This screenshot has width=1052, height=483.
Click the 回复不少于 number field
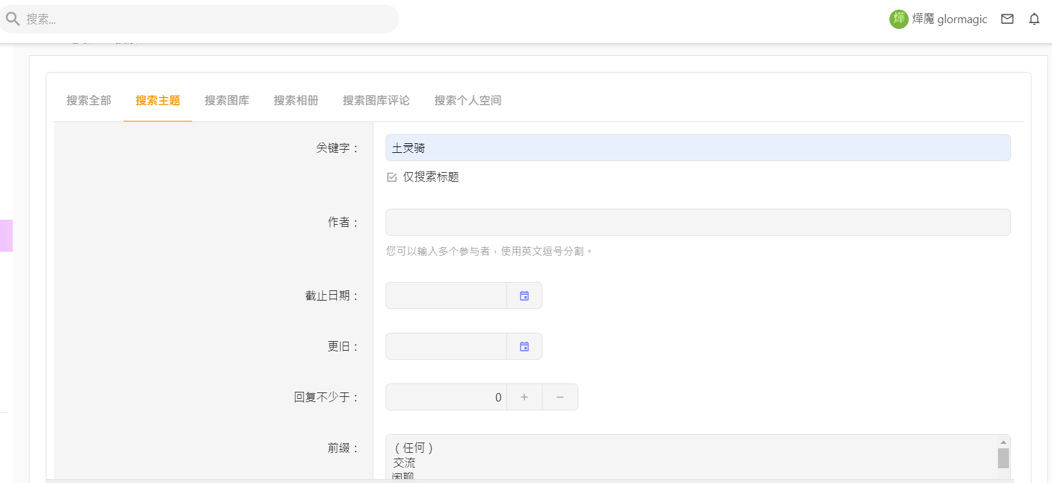446,397
